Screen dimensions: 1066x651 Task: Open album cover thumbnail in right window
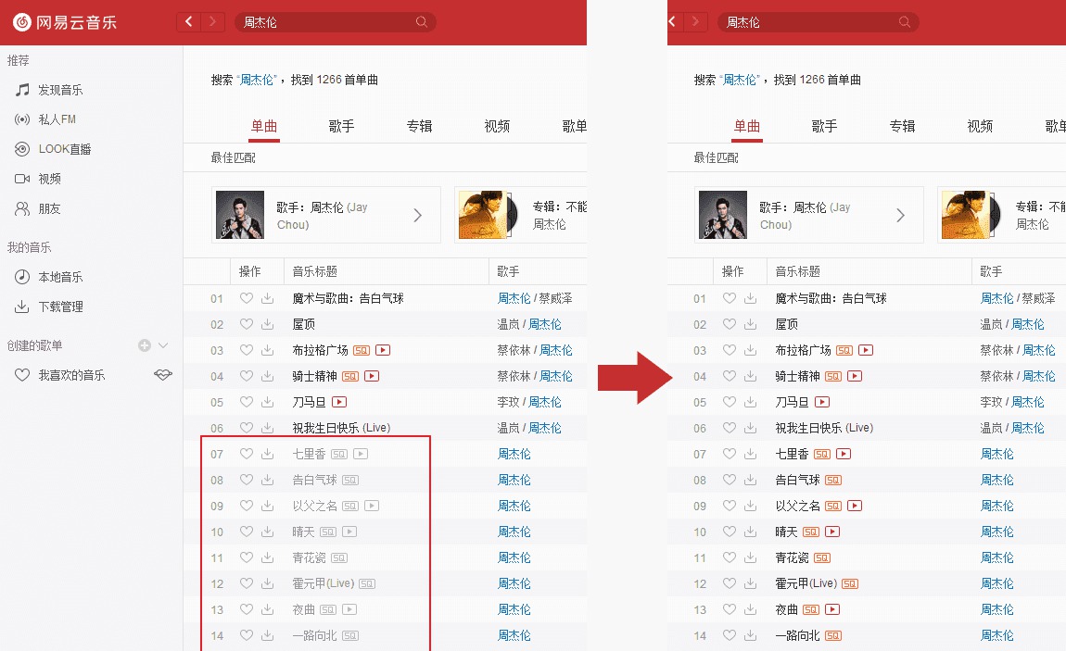(967, 215)
